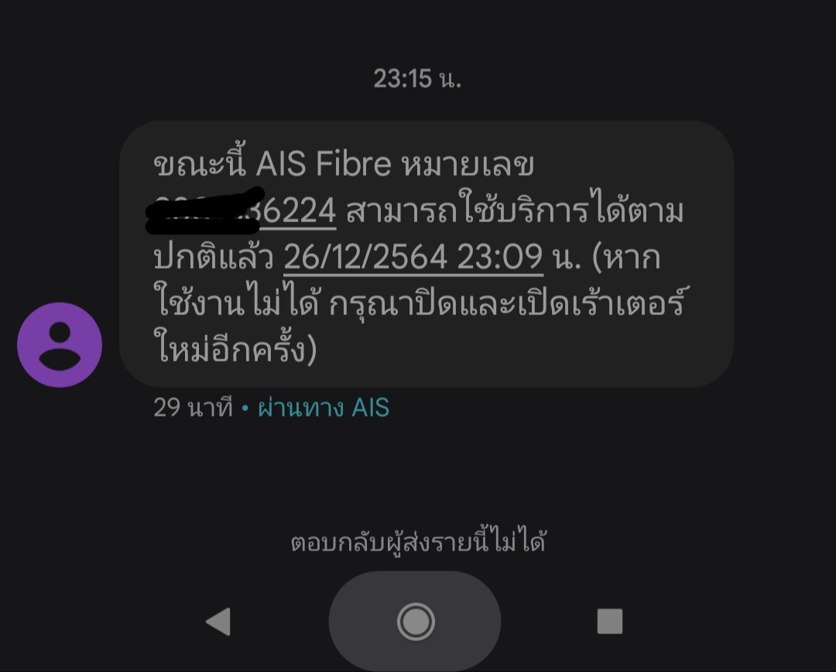The image size is (836, 672).
Task: Tap the word 'หมายเลข' in the first line
Action: (468, 163)
